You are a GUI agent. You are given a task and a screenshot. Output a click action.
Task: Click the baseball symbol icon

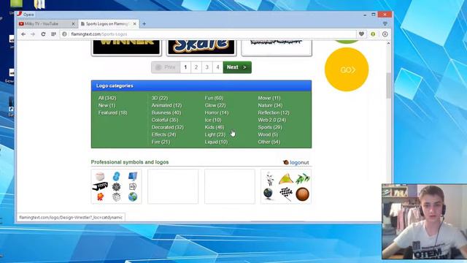(100, 176)
